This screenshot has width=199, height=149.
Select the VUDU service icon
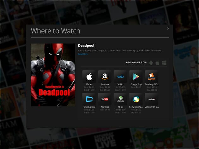point(120,77)
